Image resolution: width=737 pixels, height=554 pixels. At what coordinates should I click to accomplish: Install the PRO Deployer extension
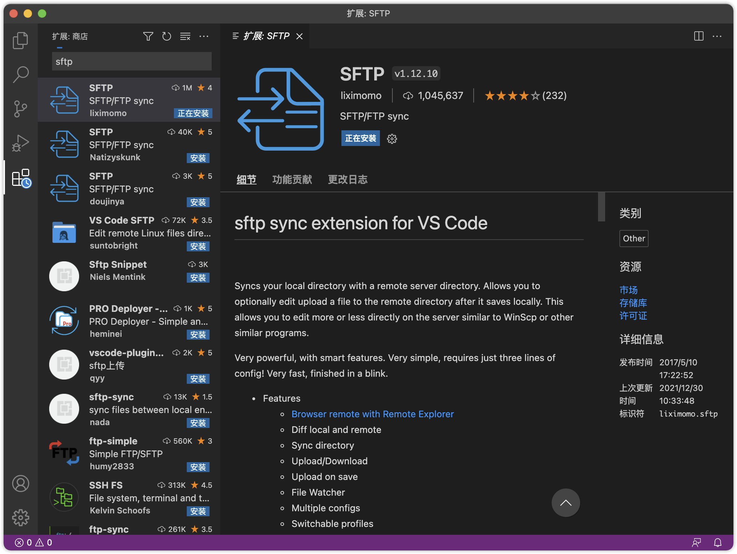198,335
